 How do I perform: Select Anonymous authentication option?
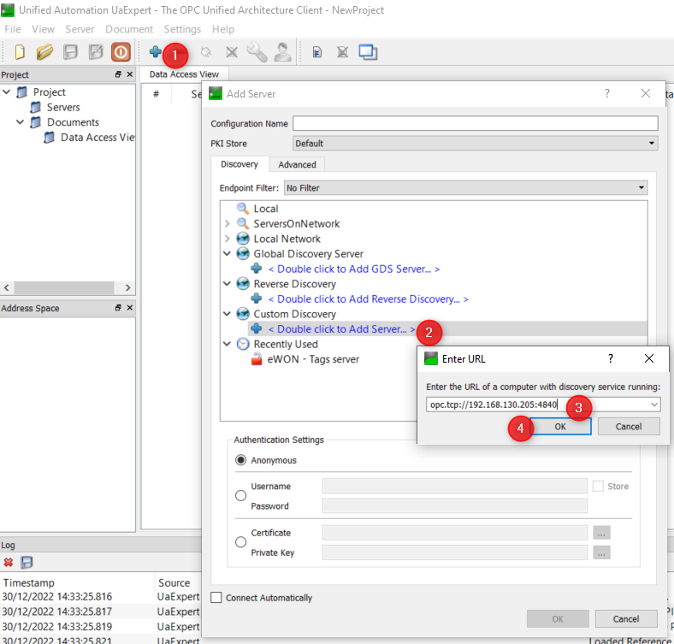(x=240, y=460)
